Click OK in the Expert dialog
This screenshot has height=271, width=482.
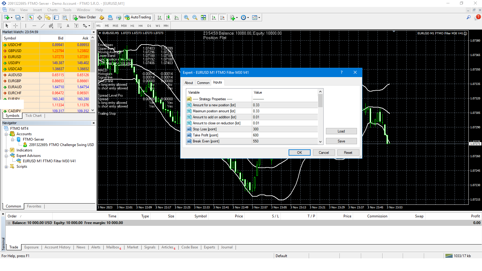tap(299, 153)
